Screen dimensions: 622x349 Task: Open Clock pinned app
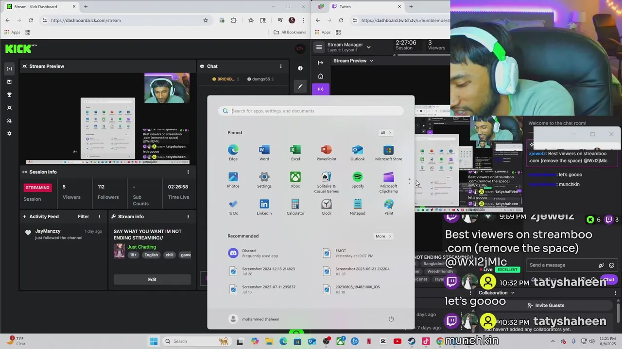point(326,206)
